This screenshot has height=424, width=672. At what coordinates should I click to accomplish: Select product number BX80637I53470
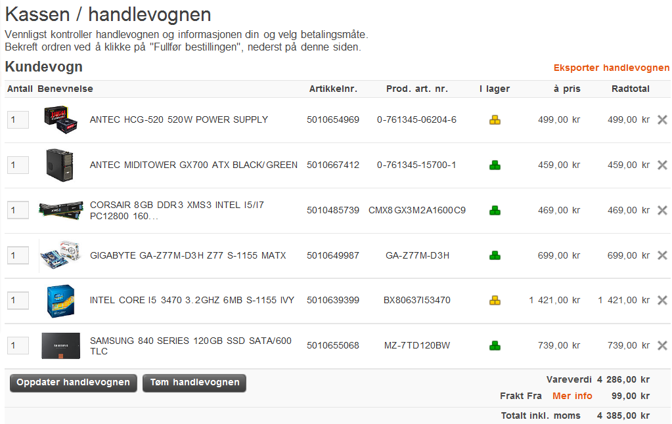417,300
